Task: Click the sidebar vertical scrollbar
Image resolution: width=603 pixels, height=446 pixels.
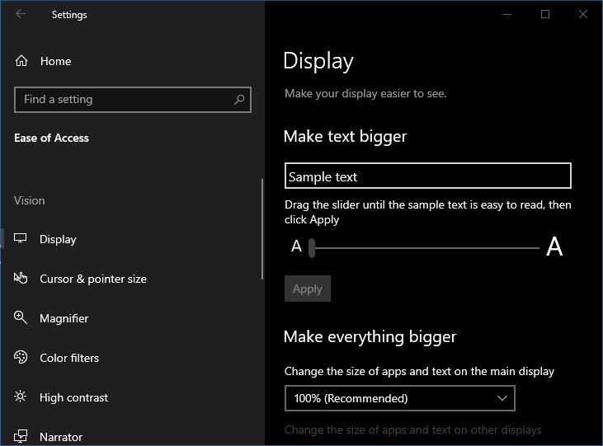Action: (262, 229)
